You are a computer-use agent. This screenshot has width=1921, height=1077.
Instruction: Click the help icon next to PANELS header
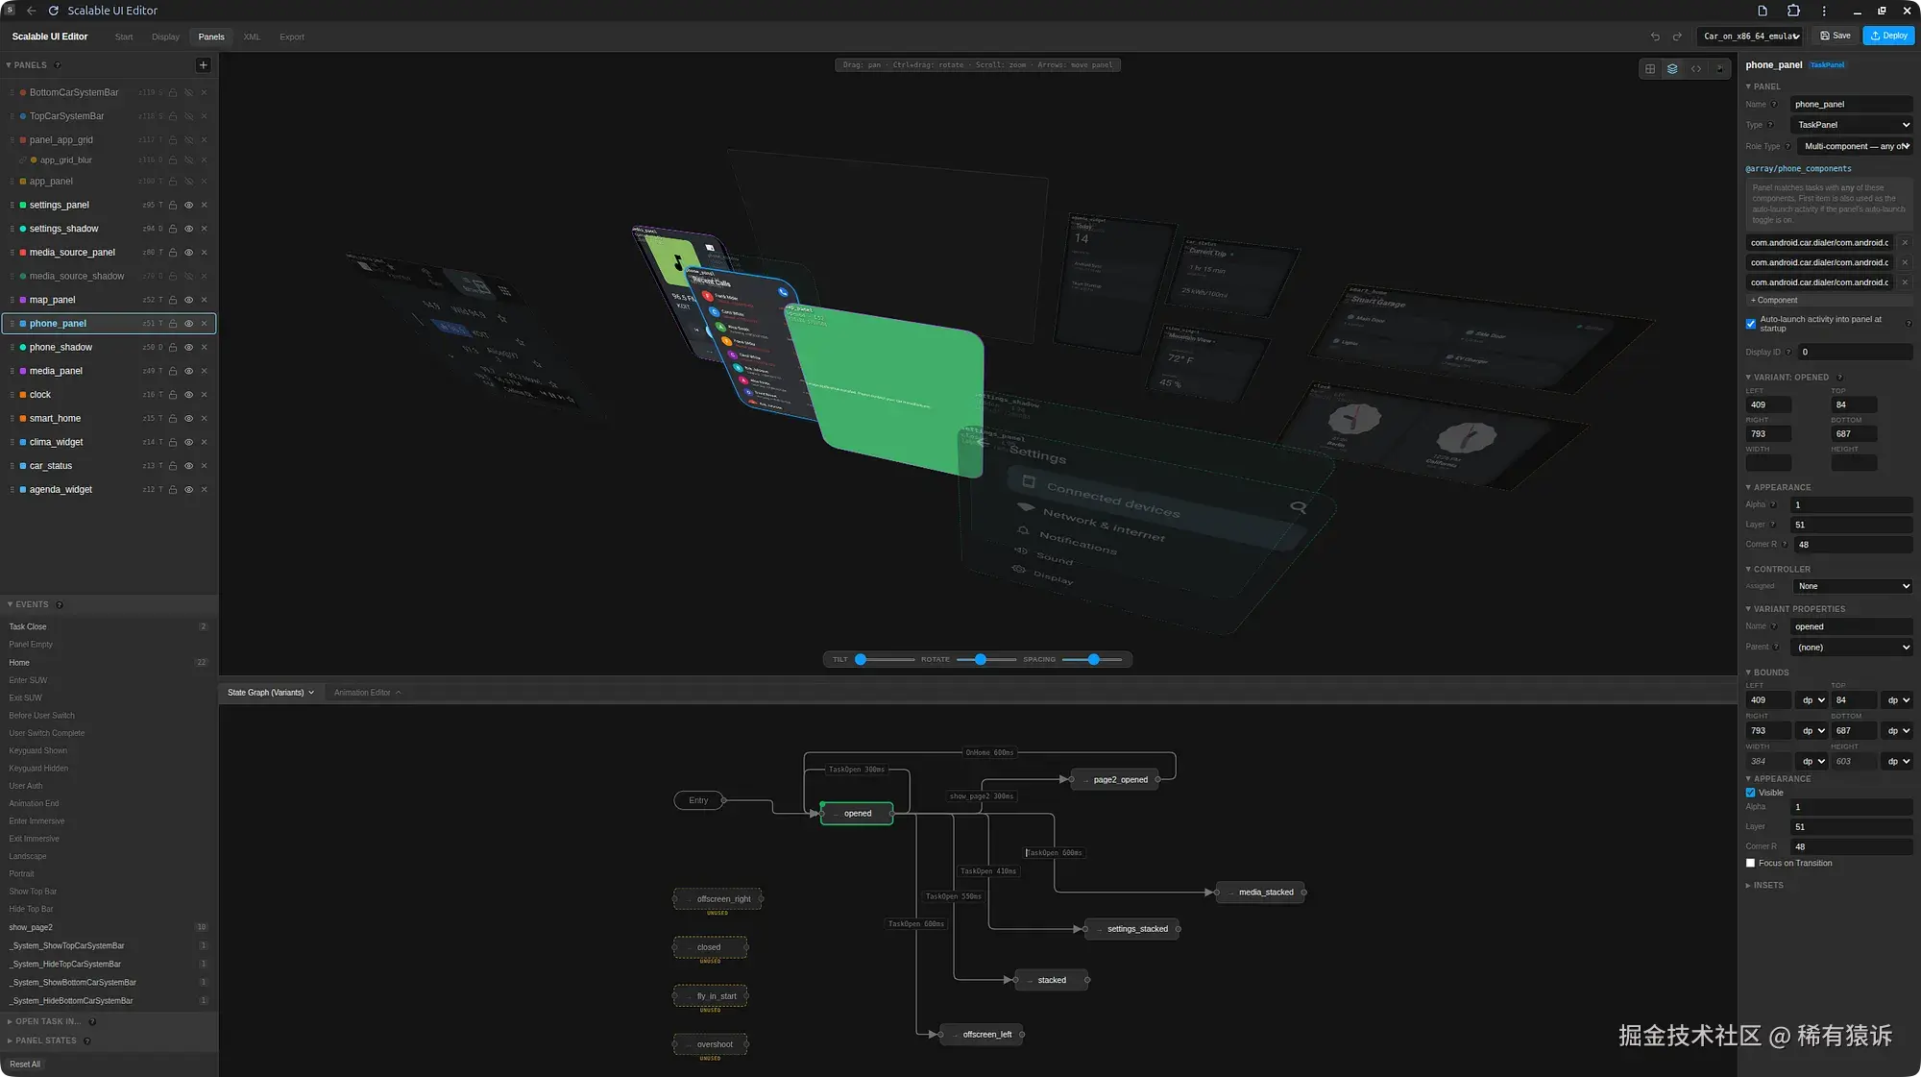click(58, 65)
